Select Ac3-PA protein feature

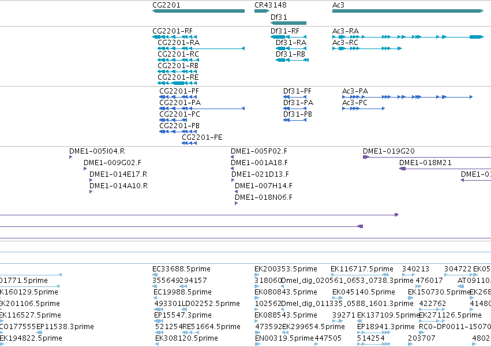[407, 97]
